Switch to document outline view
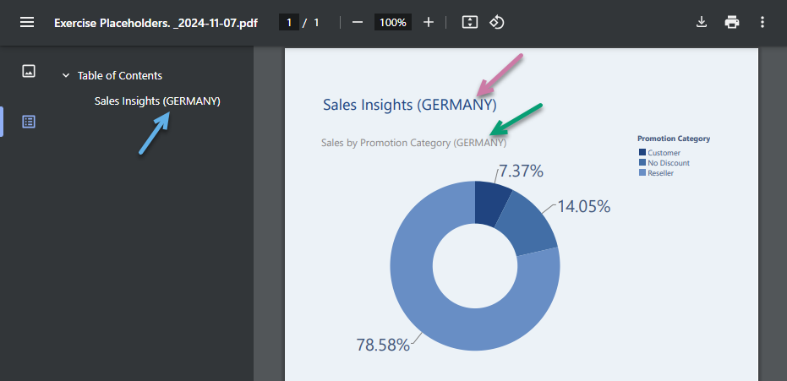787x381 pixels. (29, 122)
